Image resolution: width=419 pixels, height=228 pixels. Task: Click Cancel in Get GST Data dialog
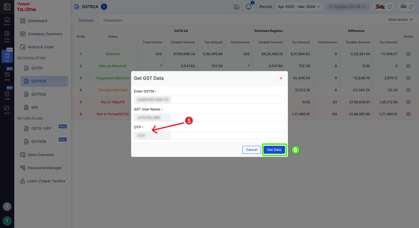tap(251, 150)
